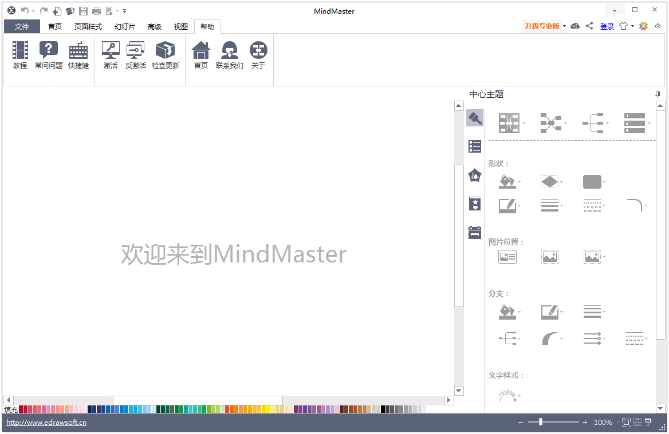Click the fit page icon in status bar

(x=626, y=422)
